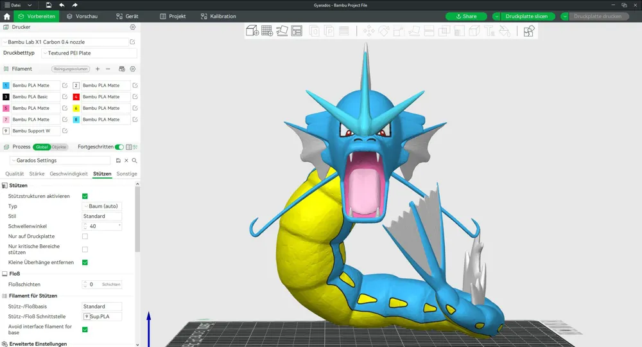Click the Auto-orient toolbar icon
The width and height of the screenshot is (642, 347).
coord(282,31)
